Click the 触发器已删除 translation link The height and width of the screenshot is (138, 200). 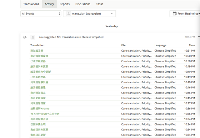(x=38, y=88)
